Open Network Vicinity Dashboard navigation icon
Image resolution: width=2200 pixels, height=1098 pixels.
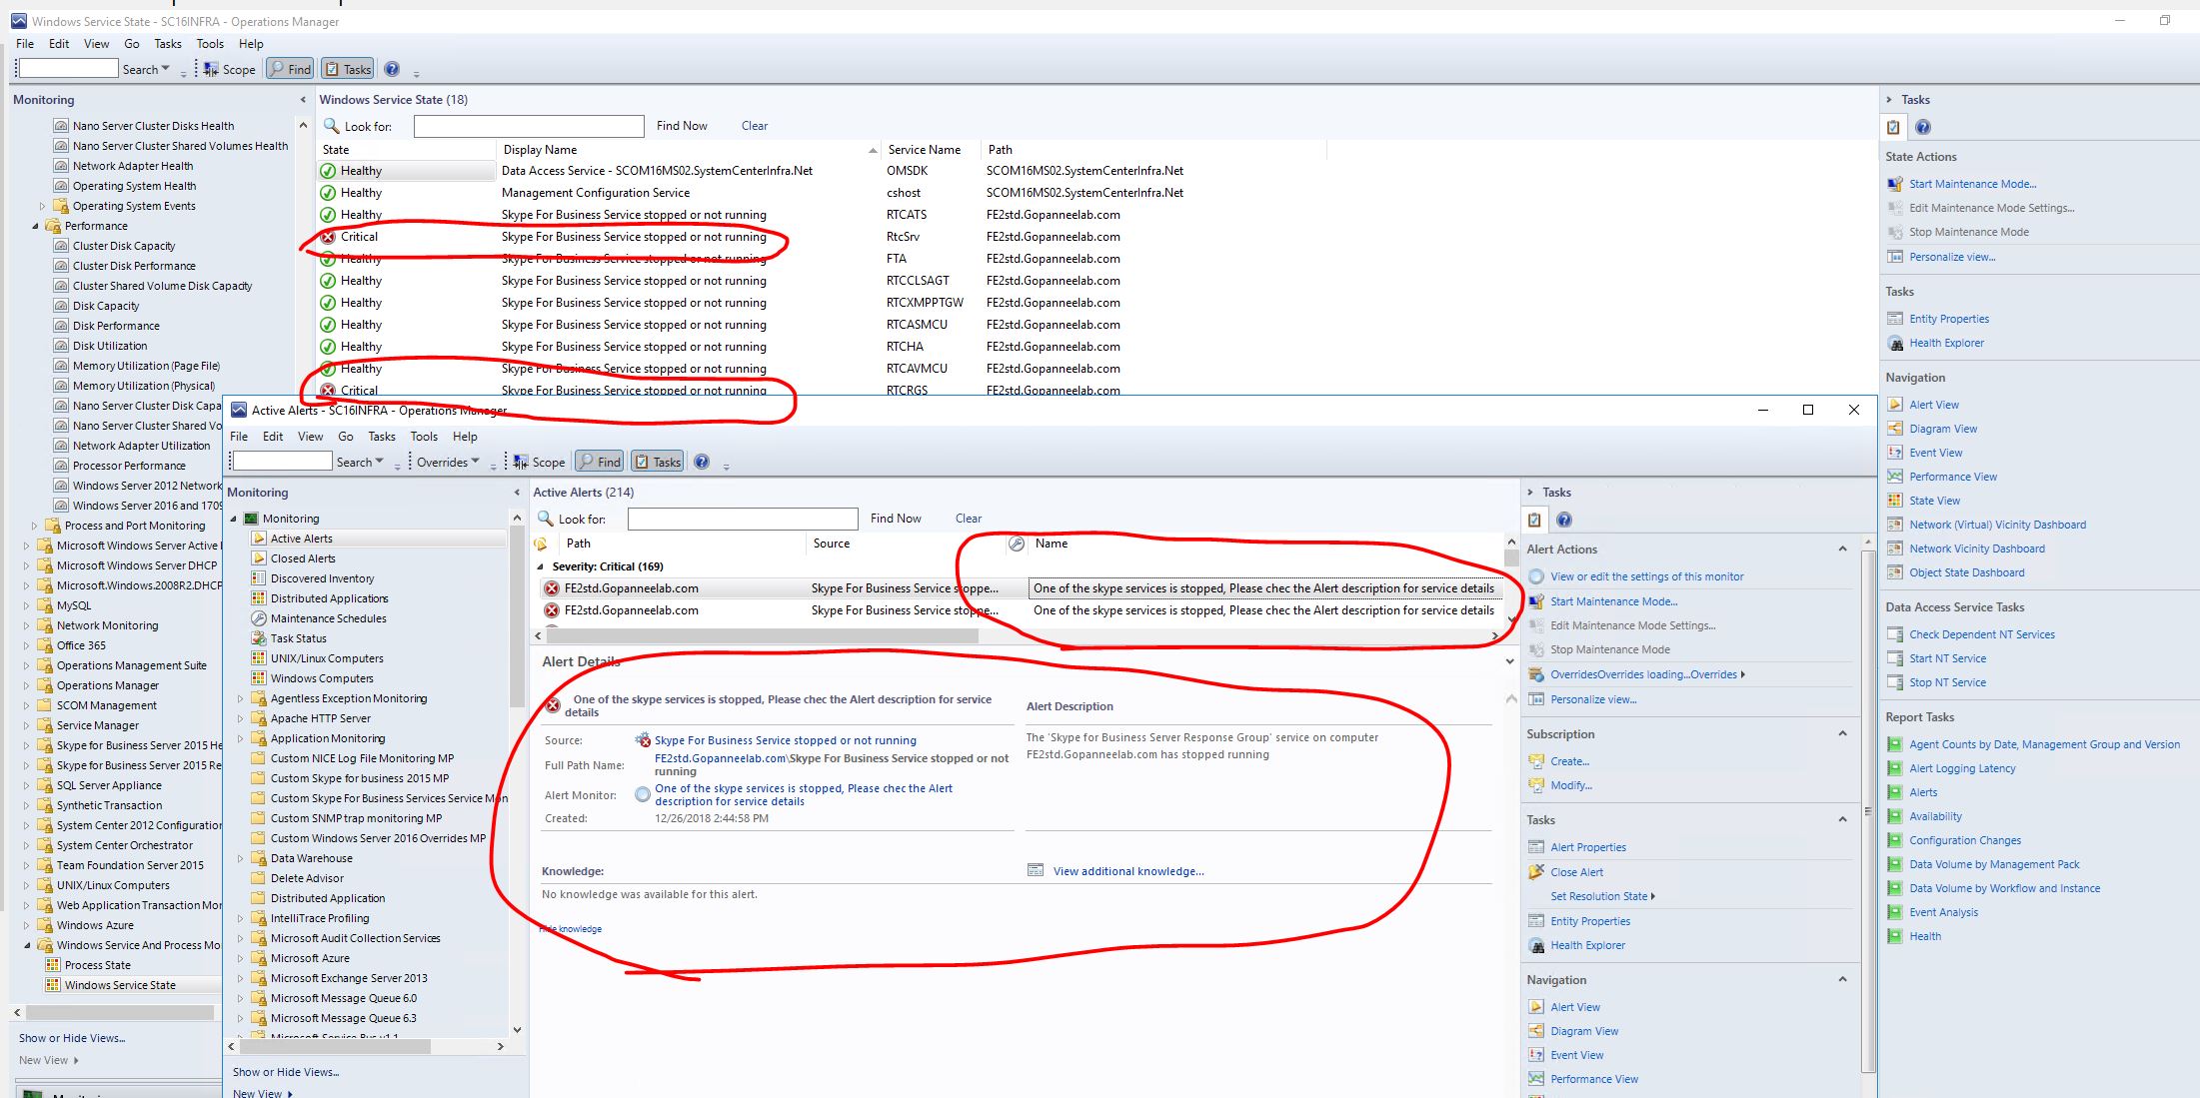[1895, 549]
